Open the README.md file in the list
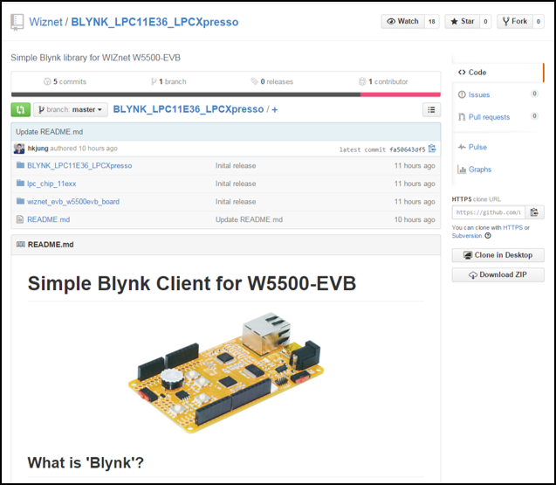The width and height of the screenshot is (556, 485). 49,219
